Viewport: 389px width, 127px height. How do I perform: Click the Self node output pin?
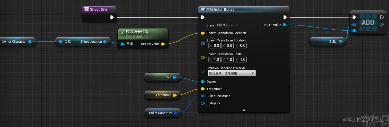click(175, 77)
